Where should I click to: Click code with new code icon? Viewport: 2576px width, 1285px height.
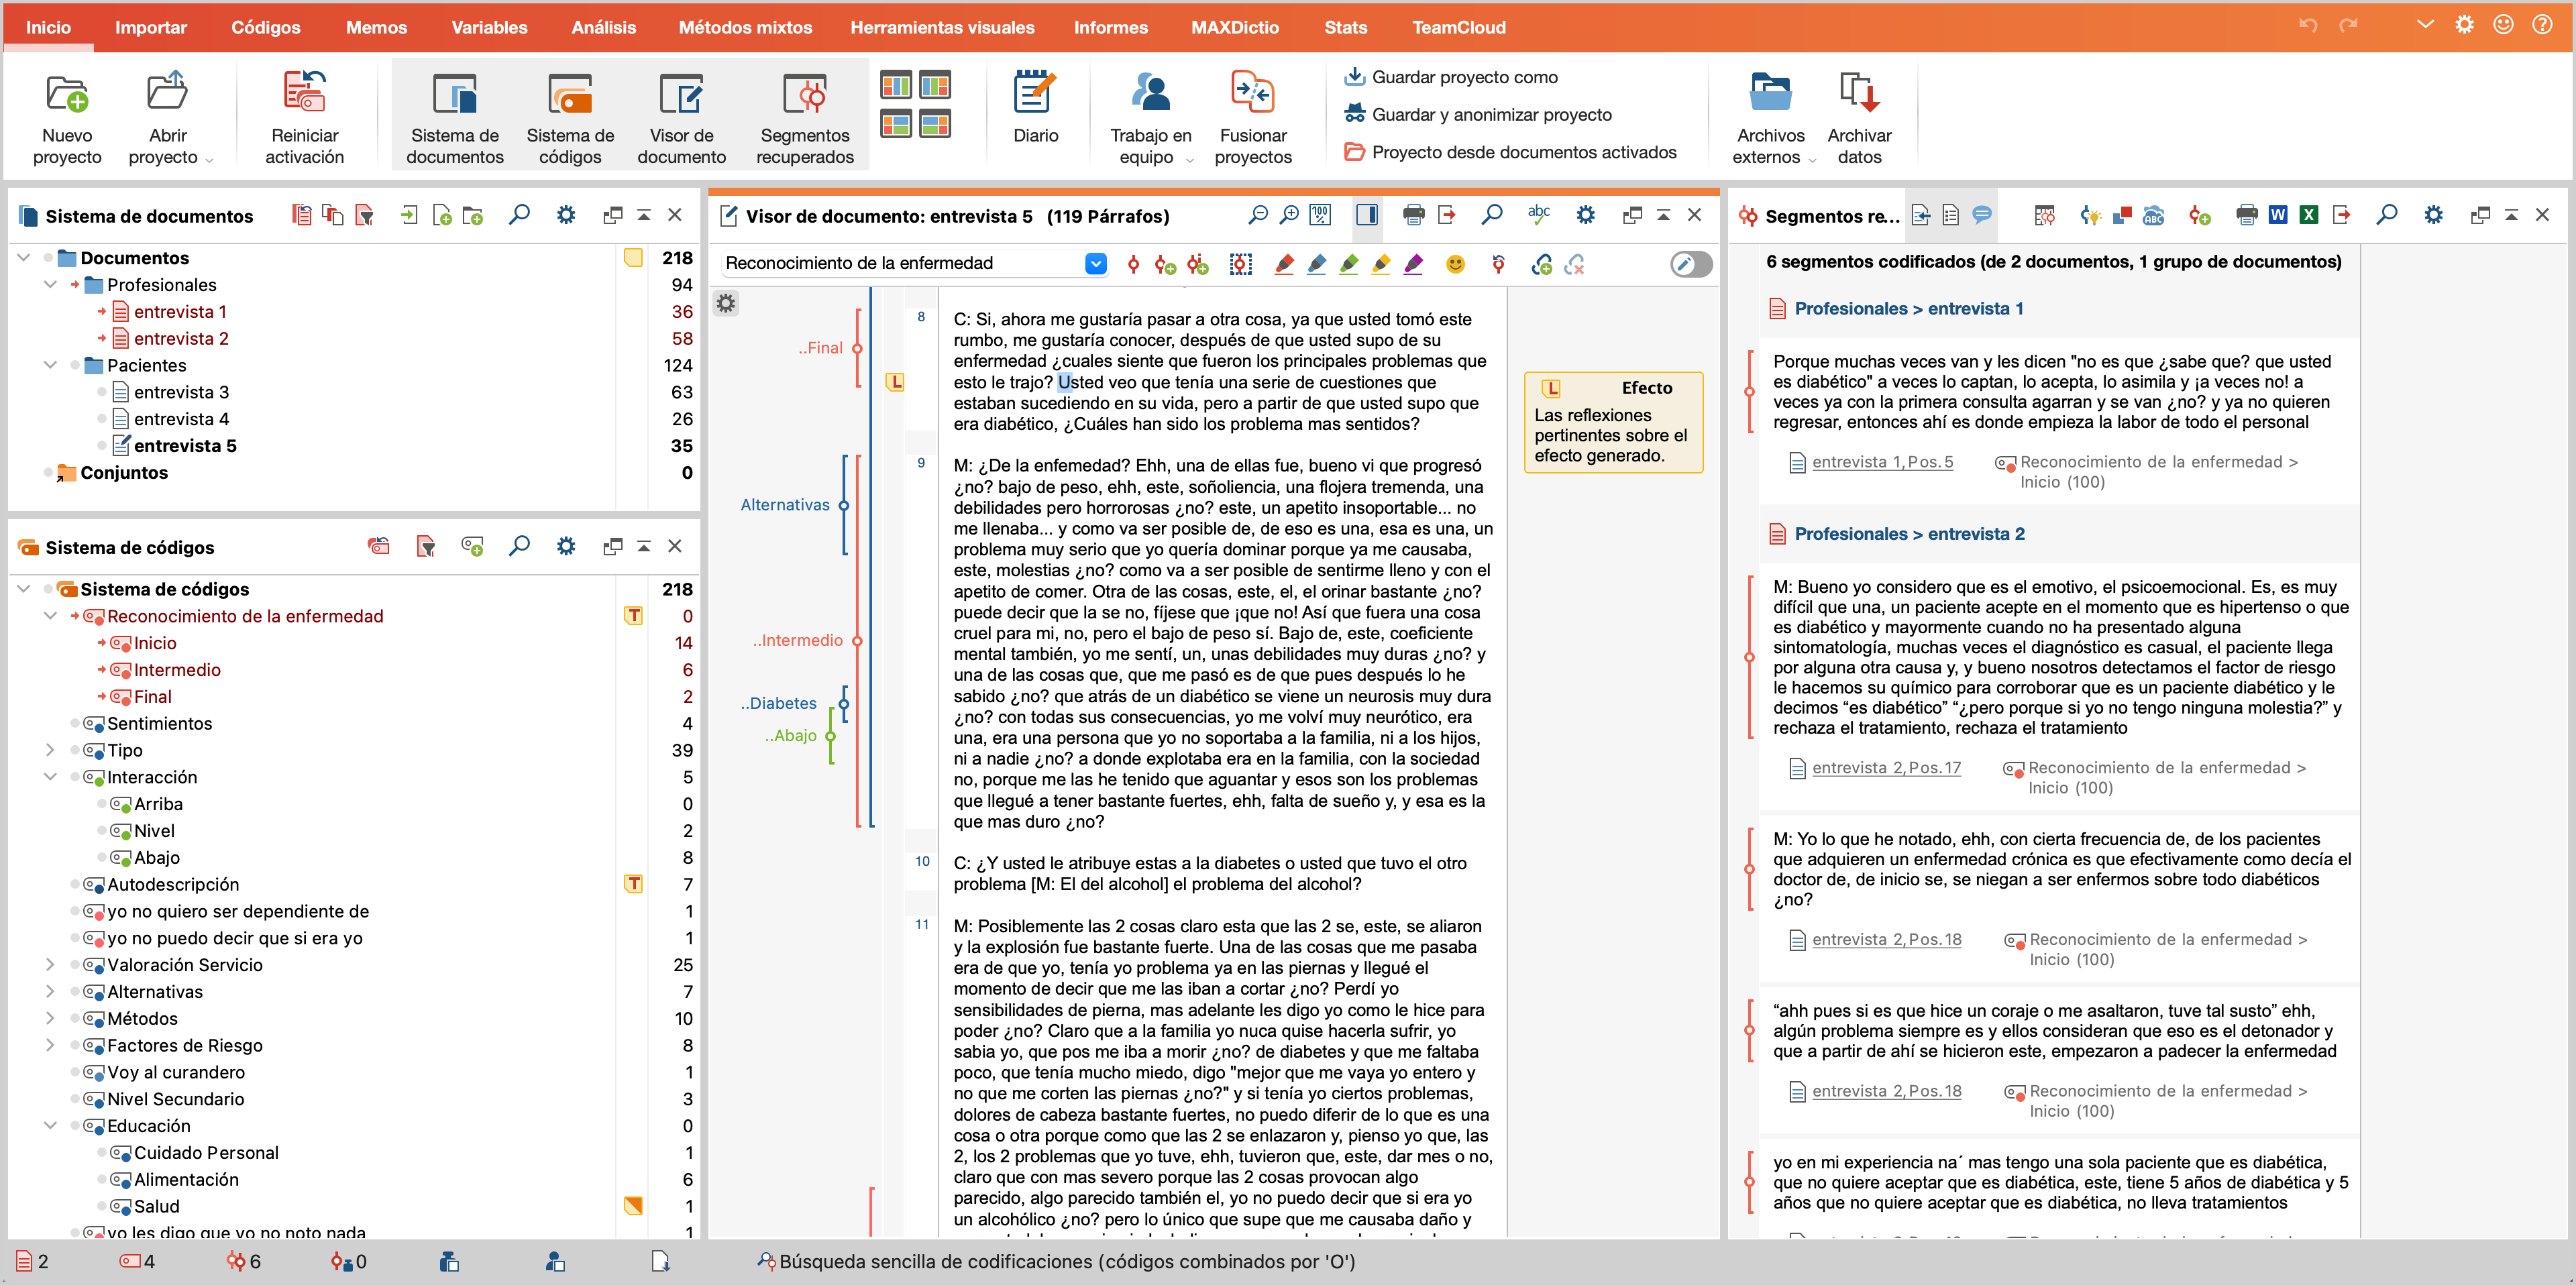coord(1165,264)
